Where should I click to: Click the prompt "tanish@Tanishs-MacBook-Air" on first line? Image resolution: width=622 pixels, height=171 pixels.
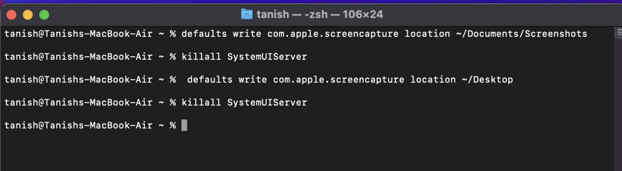(78, 34)
